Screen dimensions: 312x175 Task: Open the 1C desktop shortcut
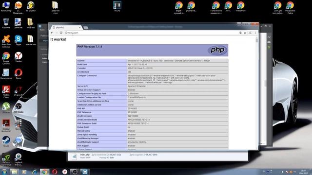19,7
